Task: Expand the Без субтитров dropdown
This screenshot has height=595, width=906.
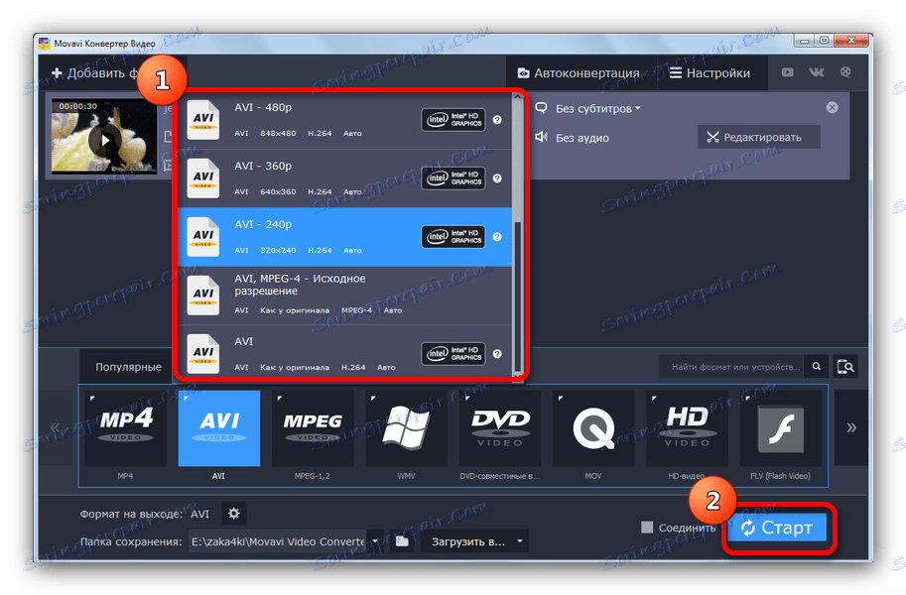Action: coord(598,109)
